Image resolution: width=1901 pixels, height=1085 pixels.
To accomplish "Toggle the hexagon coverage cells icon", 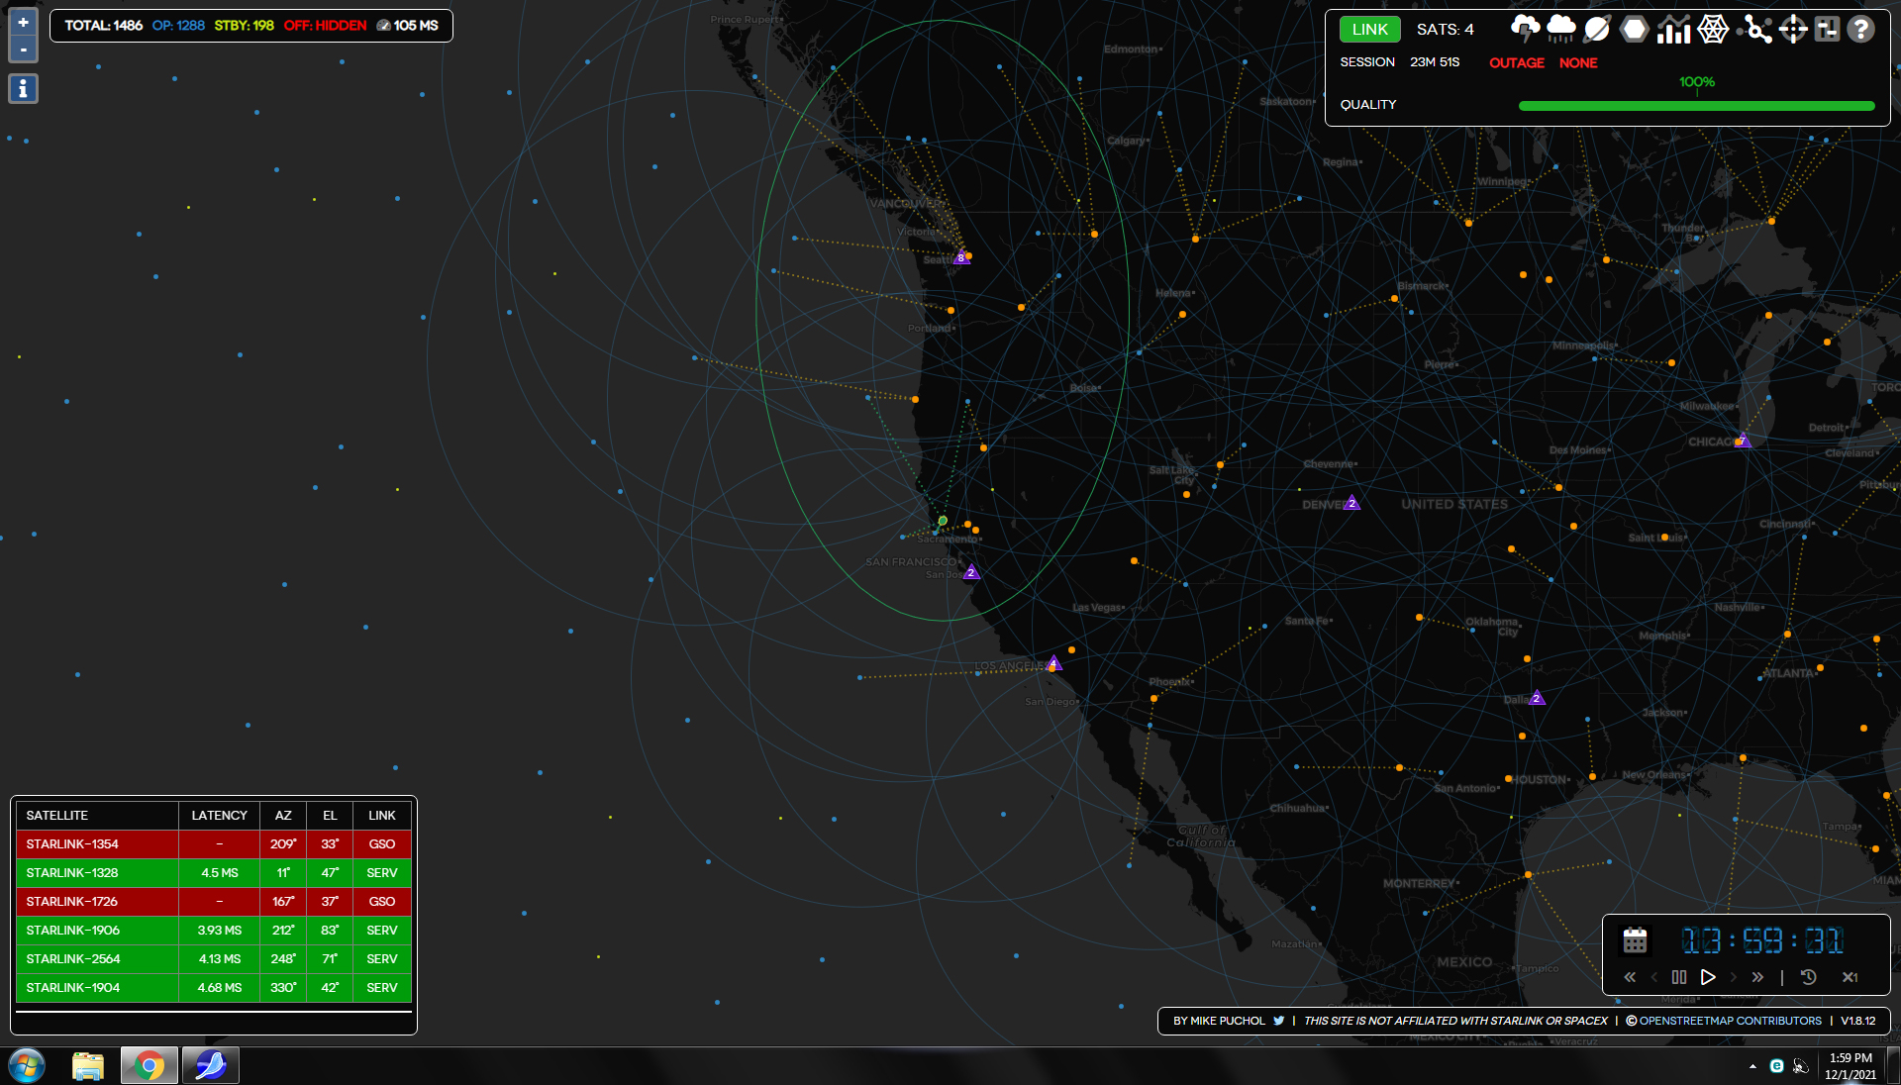I will pos(1635,29).
